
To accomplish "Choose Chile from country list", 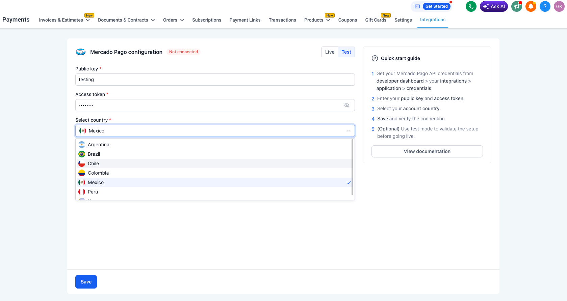I will (214, 163).
